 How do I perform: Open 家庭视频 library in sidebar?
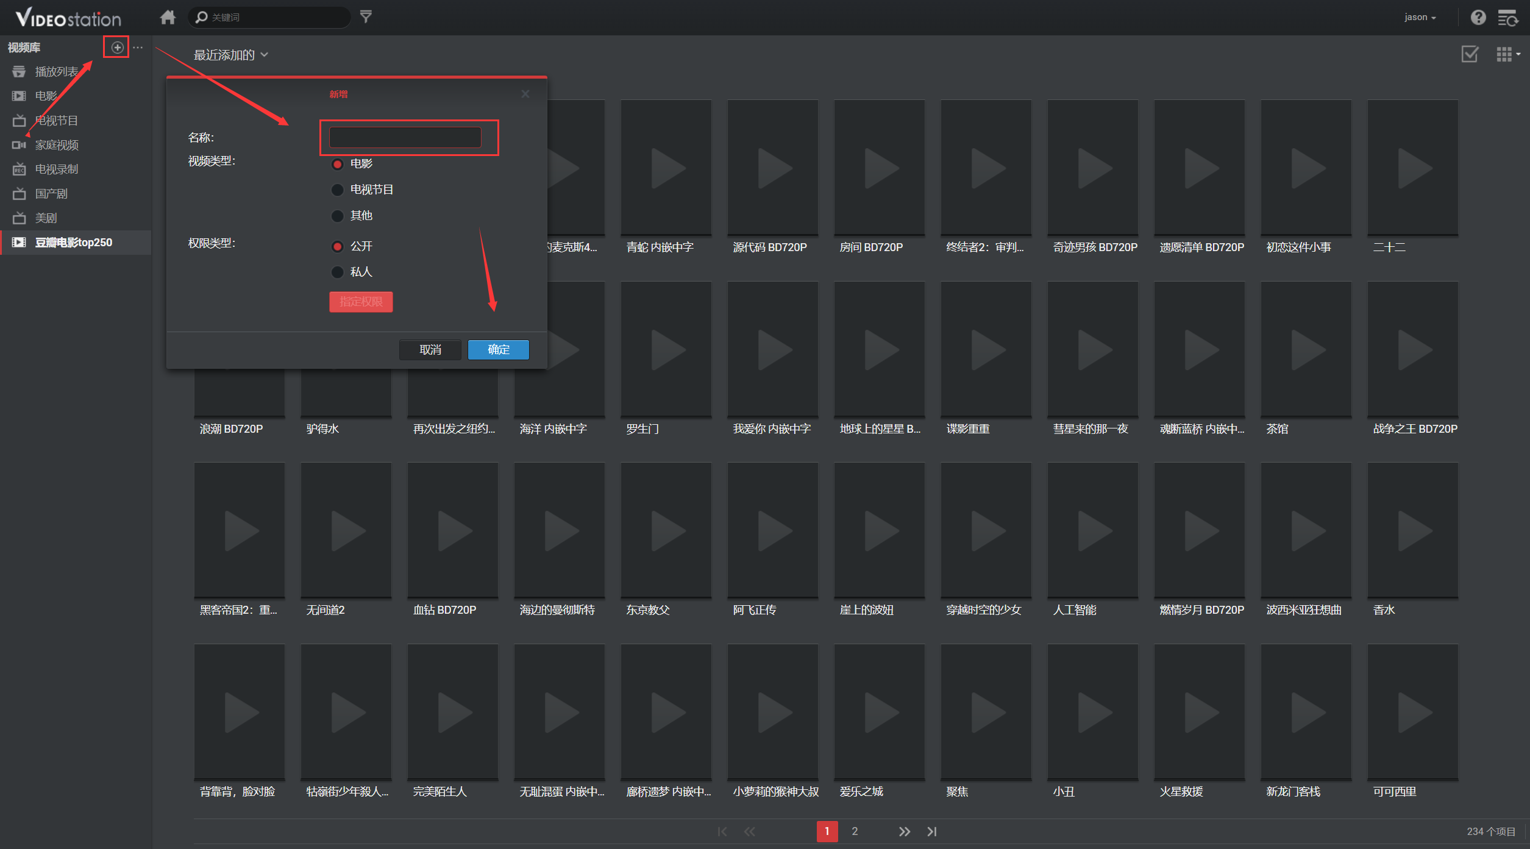[57, 145]
